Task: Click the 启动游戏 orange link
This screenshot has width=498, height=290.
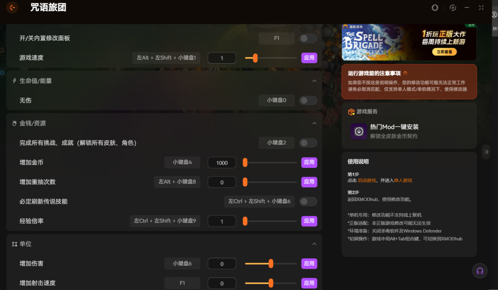Action: [367, 181]
